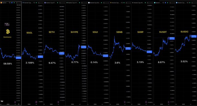
Task: Click the purple event marker on SOL chart
Action: click(36, 102)
